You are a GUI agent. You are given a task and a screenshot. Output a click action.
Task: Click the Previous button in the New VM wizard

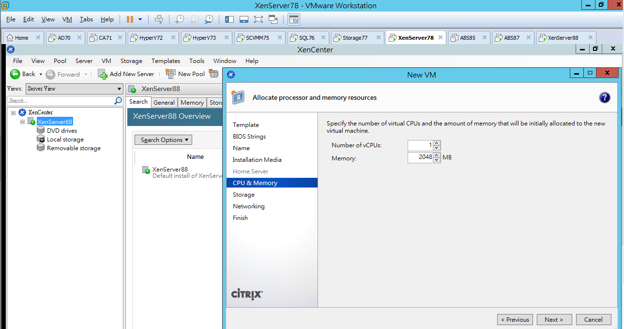515,319
